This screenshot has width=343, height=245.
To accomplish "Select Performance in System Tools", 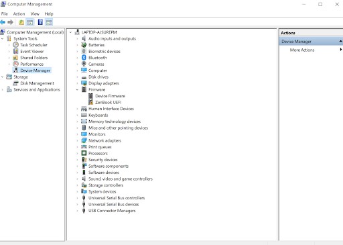I will [x=32, y=64].
